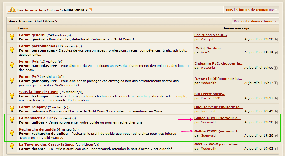The width and height of the screenshot is (285, 156).
Task: Click the Forum column header
Action: [x=23, y=28]
